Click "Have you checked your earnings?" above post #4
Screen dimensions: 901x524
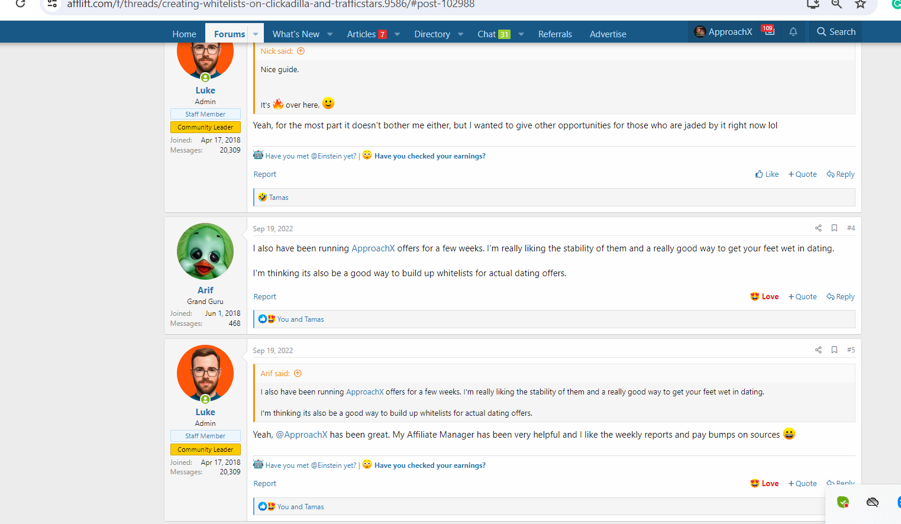point(430,156)
